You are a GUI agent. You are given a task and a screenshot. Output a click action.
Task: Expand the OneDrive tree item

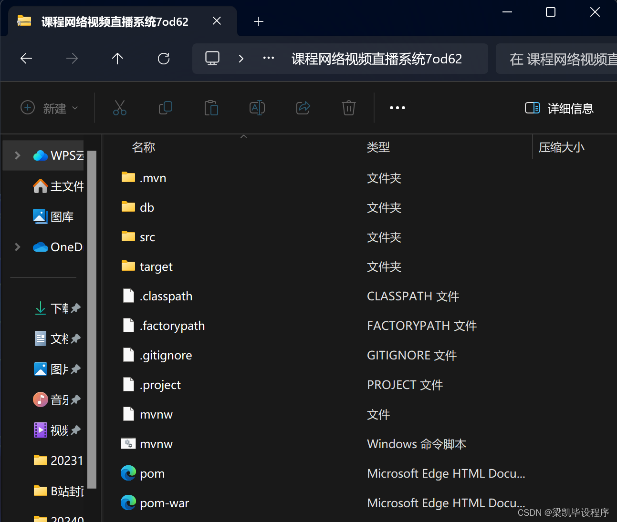17,247
